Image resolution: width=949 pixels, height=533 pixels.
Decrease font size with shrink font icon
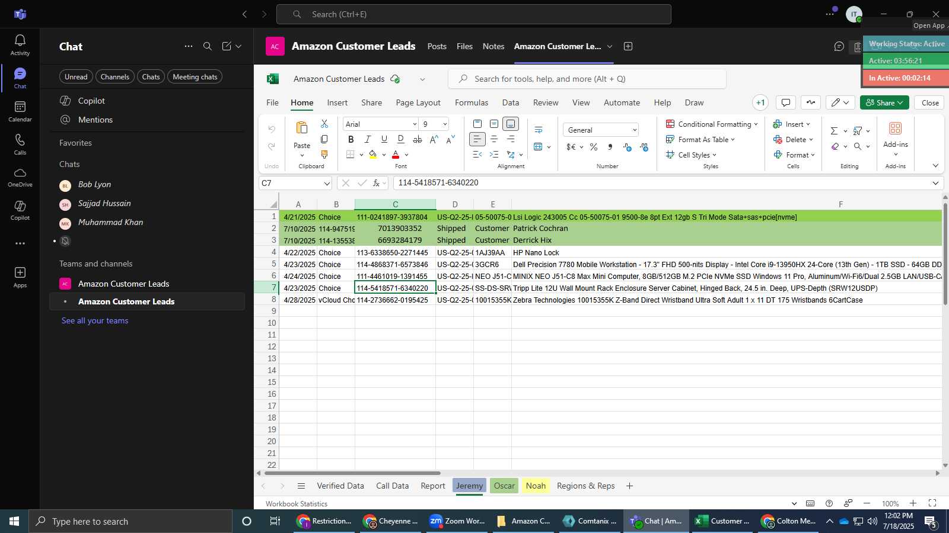click(451, 139)
